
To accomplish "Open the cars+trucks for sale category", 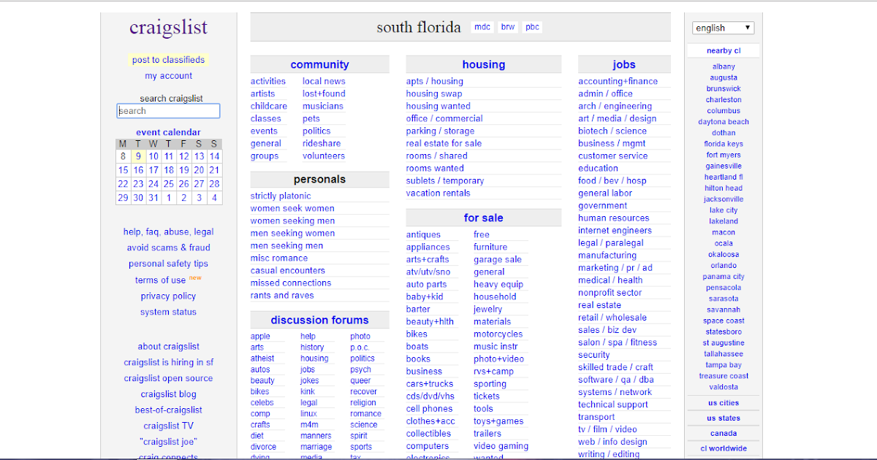I will click(430, 384).
